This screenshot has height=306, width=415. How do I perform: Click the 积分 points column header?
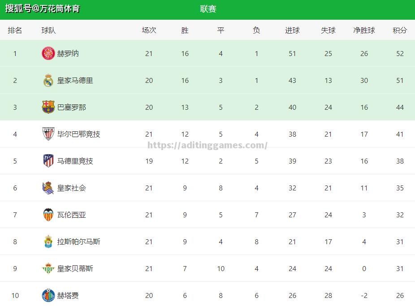tap(400, 30)
